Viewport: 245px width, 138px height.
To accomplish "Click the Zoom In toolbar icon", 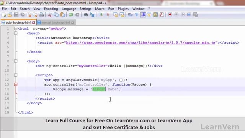I will pyautogui.click(x=101, y=15).
